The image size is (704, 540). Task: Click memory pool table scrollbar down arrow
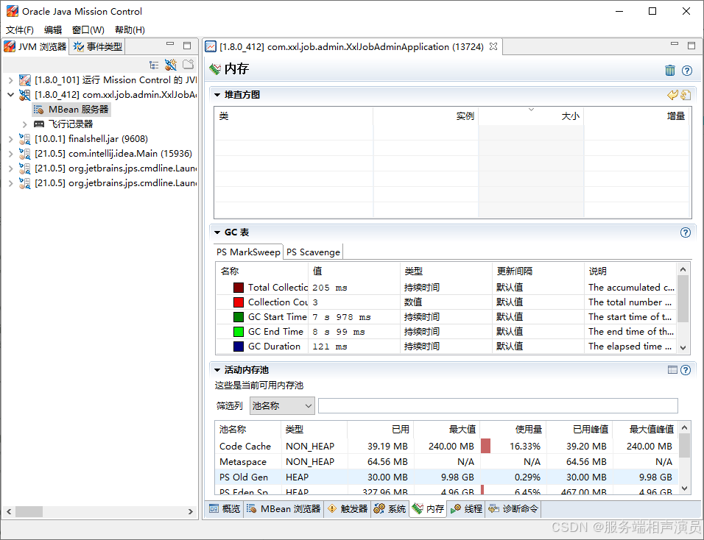pyautogui.click(x=684, y=489)
